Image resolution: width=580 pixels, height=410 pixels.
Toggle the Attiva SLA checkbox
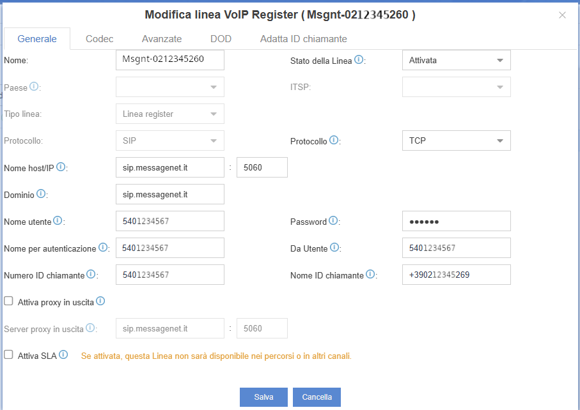(x=8, y=355)
